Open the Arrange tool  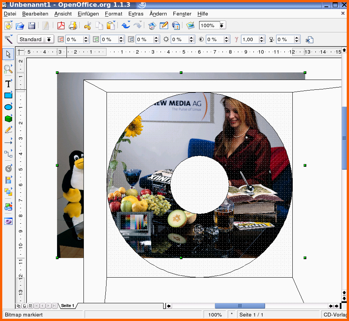[8, 192]
